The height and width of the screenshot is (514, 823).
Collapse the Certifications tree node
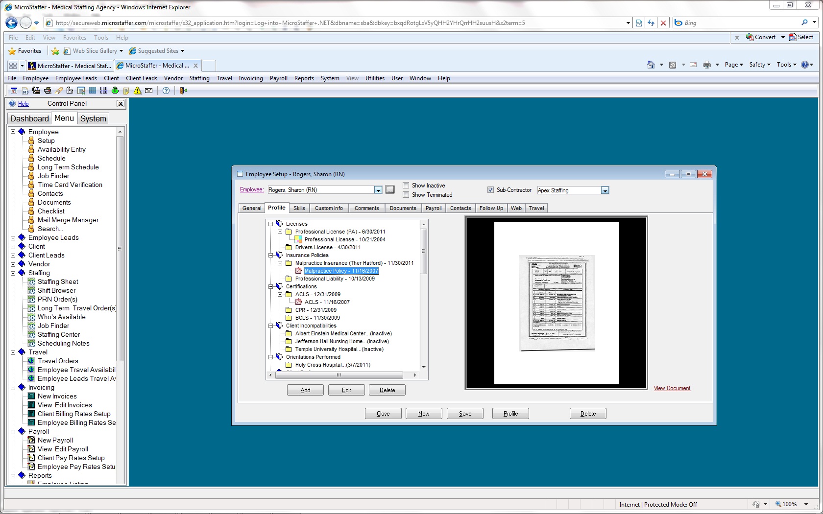270,286
